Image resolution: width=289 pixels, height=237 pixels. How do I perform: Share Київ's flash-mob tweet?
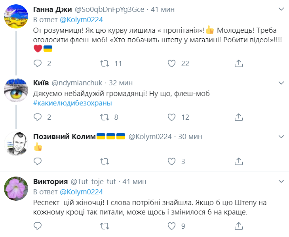(x=239, y=117)
